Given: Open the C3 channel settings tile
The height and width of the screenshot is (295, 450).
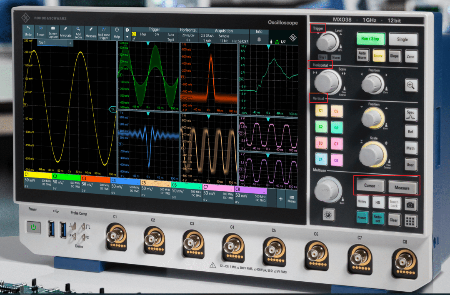Looking at the screenshot, I should tap(95, 185).
